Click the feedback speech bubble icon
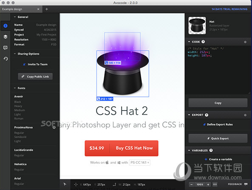The image size is (252, 190). click(246, 184)
